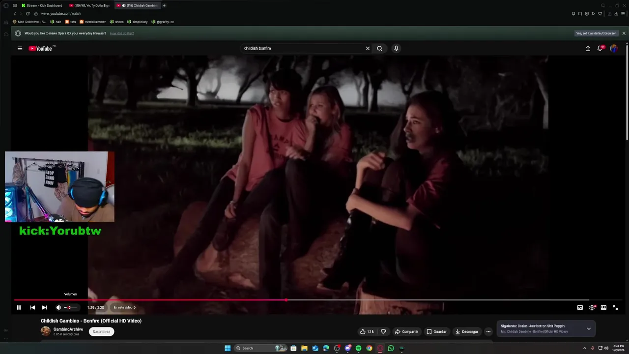Open File Explorer from the taskbar
Image resolution: width=629 pixels, height=354 pixels.
point(304,348)
